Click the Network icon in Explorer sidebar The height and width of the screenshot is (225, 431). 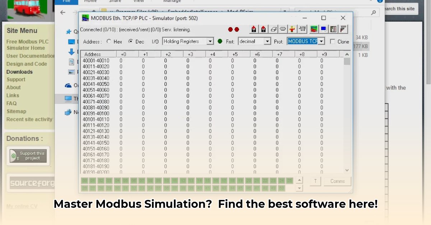click(68, 112)
